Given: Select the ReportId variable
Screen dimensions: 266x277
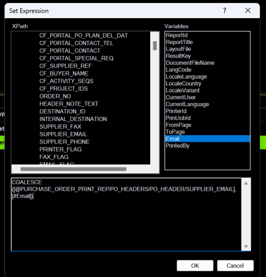Looking at the screenshot, I should point(208,35).
